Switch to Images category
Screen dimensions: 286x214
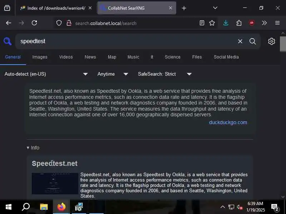point(40,57)
